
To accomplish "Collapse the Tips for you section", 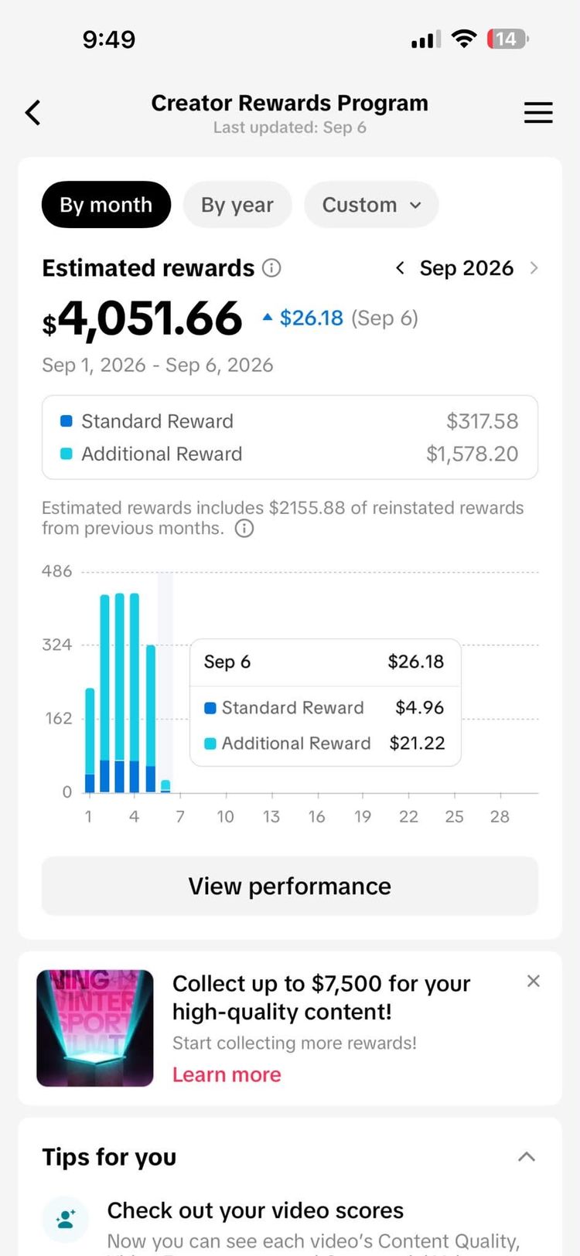I will [x=527, y=1157].
